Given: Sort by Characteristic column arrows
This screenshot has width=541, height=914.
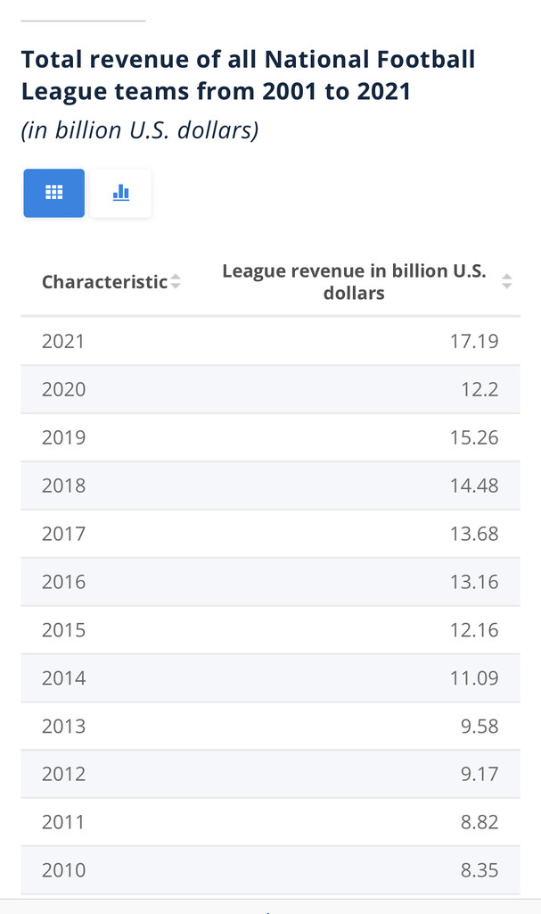Looking at the screenshot, I should tap(176, 281).
